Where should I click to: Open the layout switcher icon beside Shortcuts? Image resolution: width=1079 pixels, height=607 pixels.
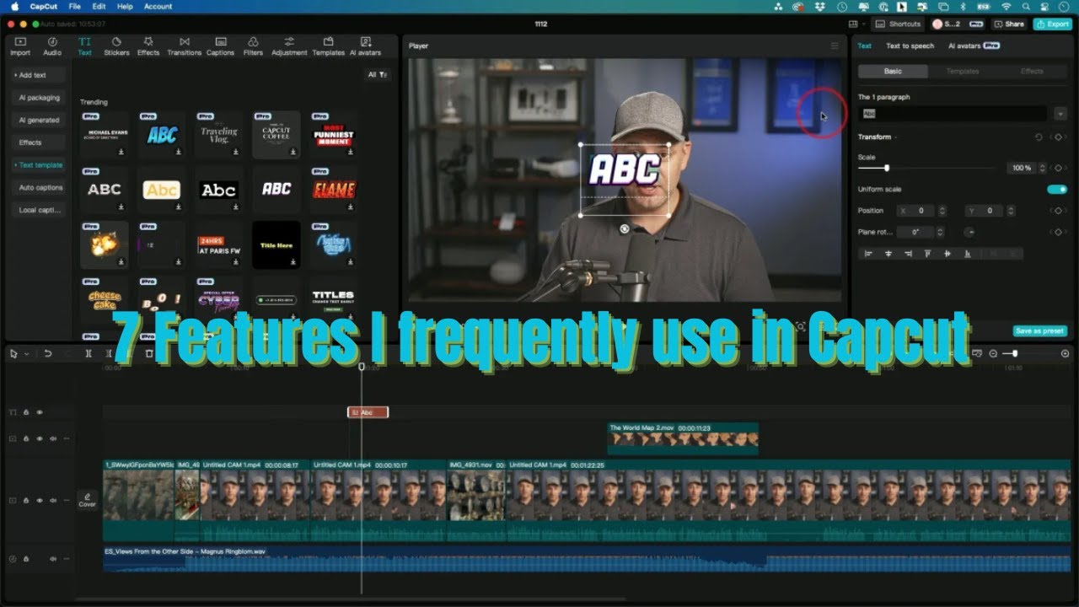(854, 24)
